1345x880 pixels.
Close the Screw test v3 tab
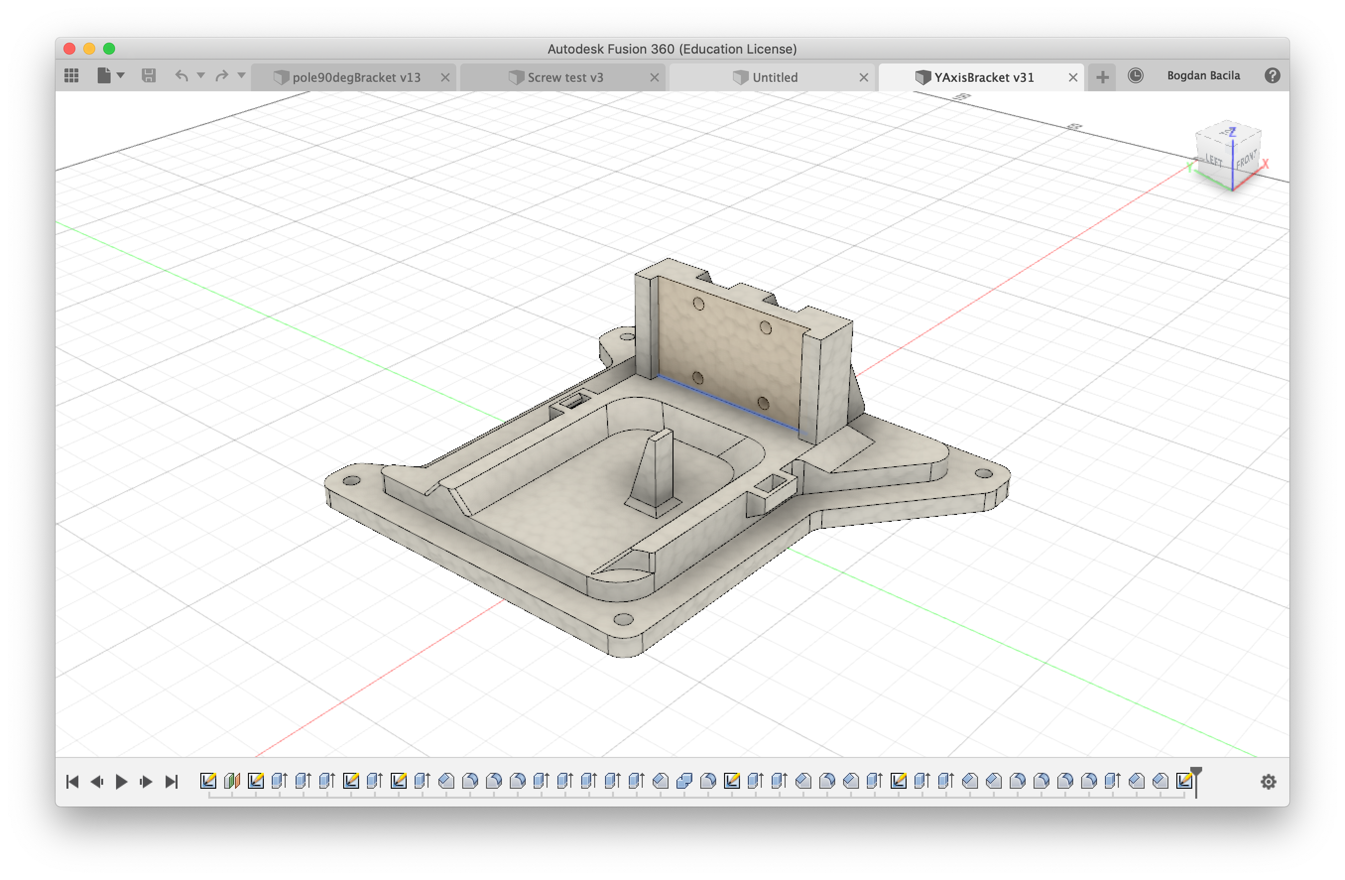click(x=655, y=77)
